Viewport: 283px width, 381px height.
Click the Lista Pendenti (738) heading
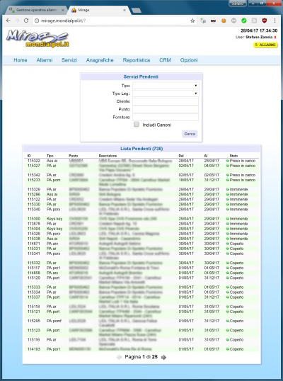[x=141, y=149]
